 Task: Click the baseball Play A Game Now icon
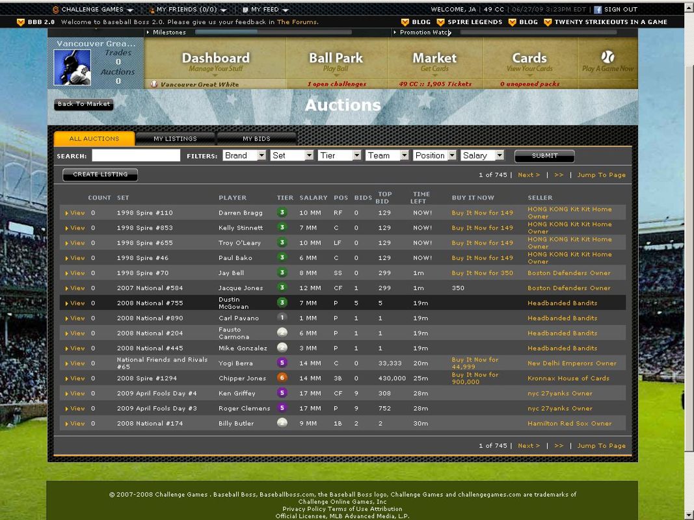tap(607, 57)
